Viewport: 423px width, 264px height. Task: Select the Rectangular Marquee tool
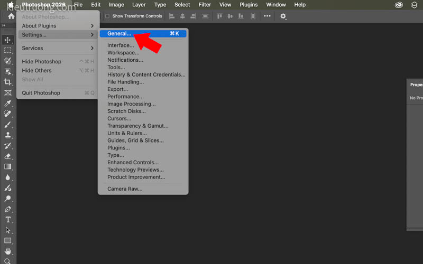coord(7,50)
